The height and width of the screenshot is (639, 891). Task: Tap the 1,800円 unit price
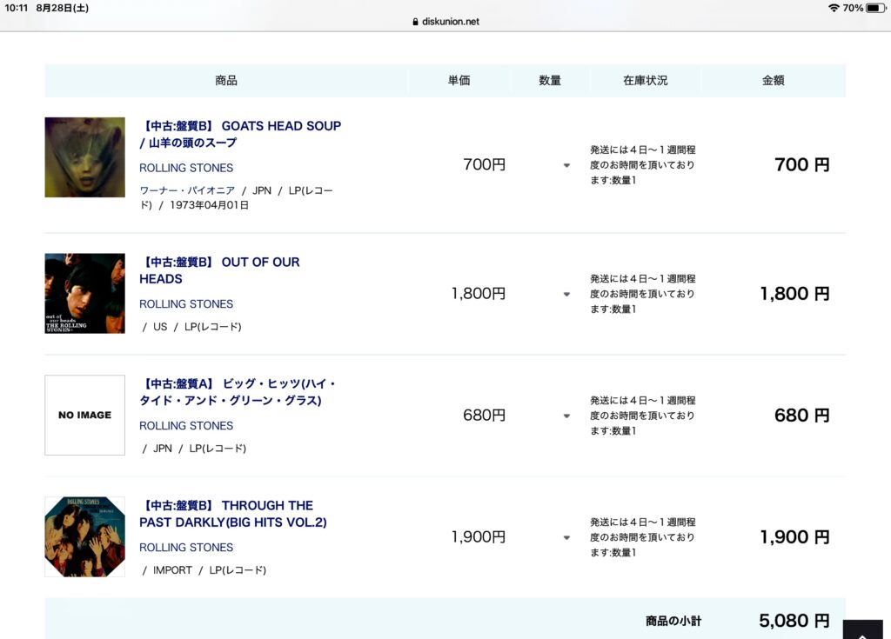coord(479,294)
